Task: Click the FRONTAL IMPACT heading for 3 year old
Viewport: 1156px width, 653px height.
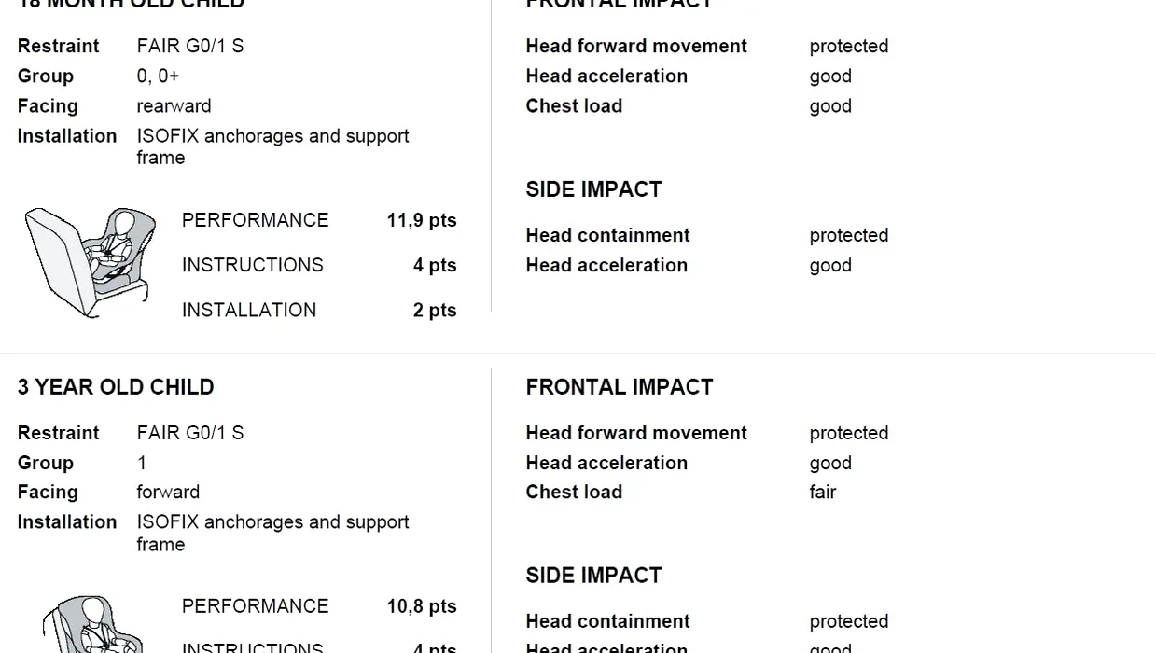Action: click(x=619, y=387)
